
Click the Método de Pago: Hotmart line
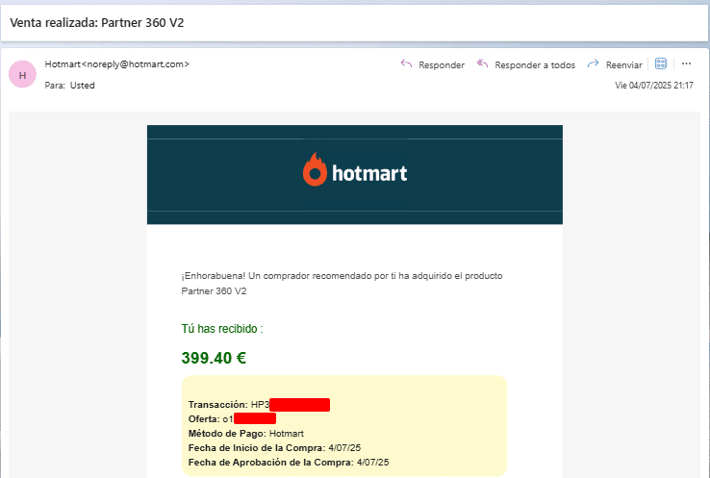coord(246,433)
